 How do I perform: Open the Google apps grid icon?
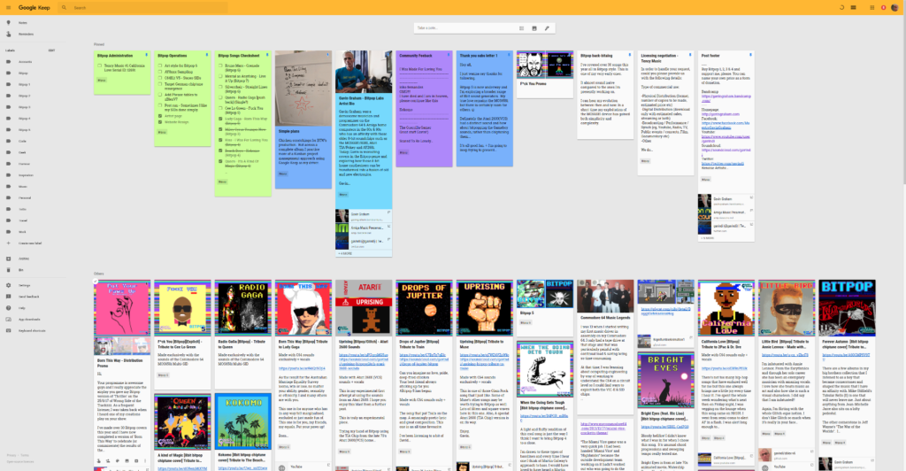click(871, 7)
